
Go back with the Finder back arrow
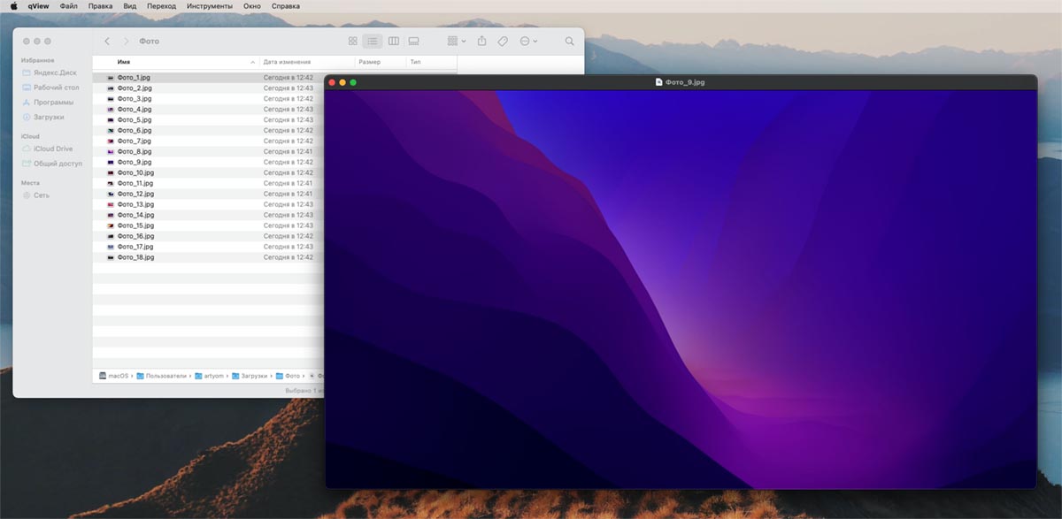click(107, 42)
